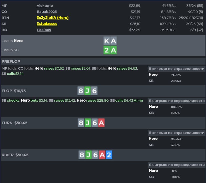The width and height of the screenshot is (206, 183).
Task: Select the FLOP $10,75 section header
Action: [14, 91]
